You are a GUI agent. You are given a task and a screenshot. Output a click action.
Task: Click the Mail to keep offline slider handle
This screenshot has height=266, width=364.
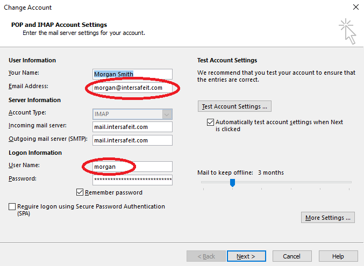(x=232, y=183)
